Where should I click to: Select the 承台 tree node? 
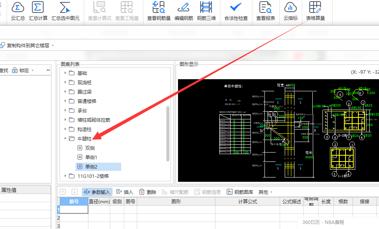point(82,111)
